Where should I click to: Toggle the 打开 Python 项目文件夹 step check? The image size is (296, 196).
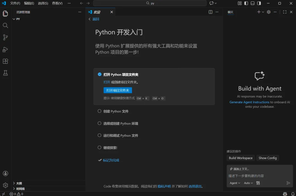point(99,74)
